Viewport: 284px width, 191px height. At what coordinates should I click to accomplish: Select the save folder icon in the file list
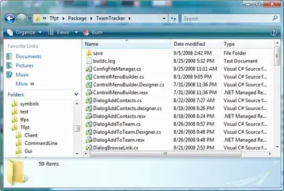tap(89, 53)
